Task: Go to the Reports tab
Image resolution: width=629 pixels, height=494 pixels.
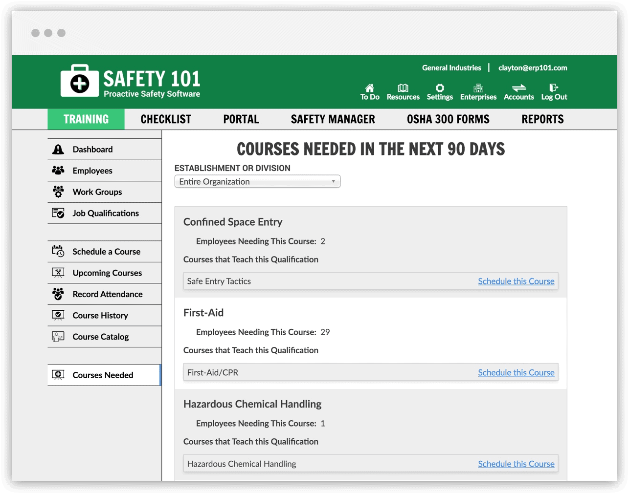Action: [x=542, y=119]
